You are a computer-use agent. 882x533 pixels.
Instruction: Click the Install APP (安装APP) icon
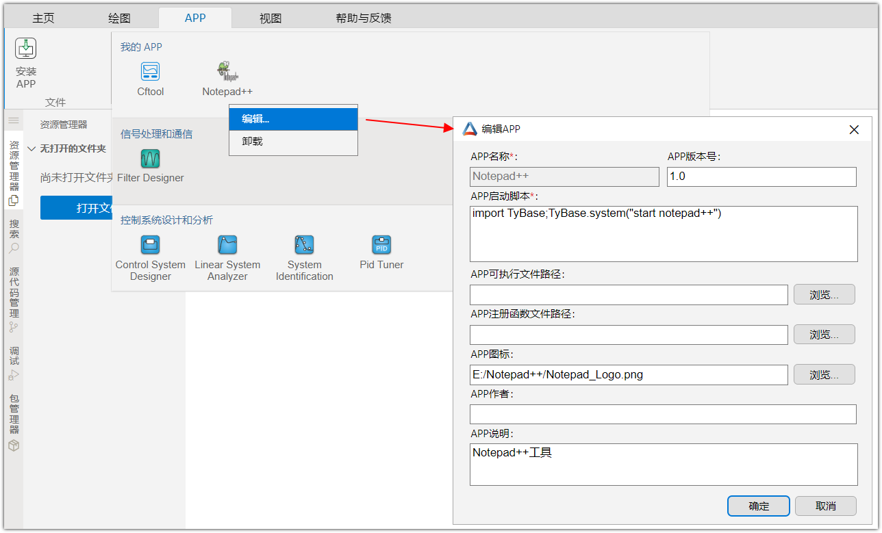point(26,49)
